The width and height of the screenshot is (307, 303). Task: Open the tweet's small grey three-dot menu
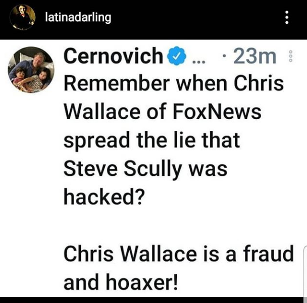tap(291, 56)
